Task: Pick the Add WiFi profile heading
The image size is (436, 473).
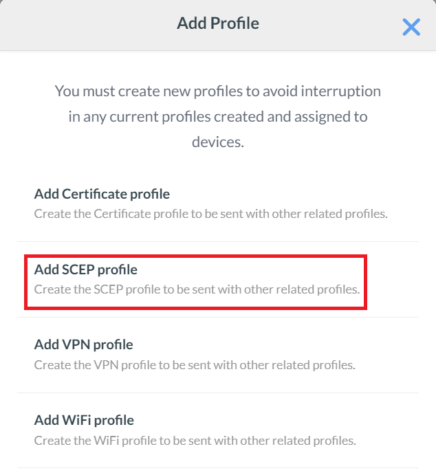Action: click(84, 420)
